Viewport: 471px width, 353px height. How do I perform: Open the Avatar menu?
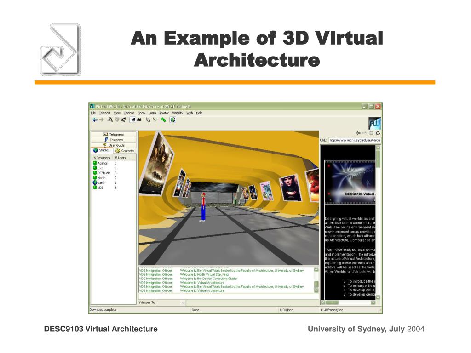164,113
